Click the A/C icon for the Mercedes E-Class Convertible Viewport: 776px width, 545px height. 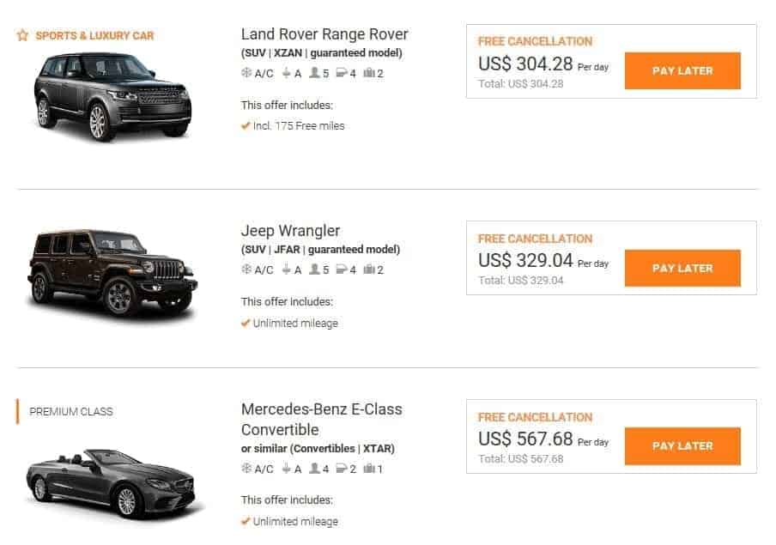click(247, 469)
